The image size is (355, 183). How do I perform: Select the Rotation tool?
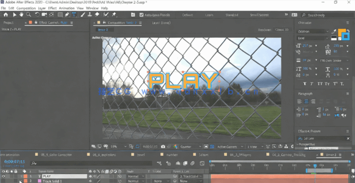click(x=37, y=14)
